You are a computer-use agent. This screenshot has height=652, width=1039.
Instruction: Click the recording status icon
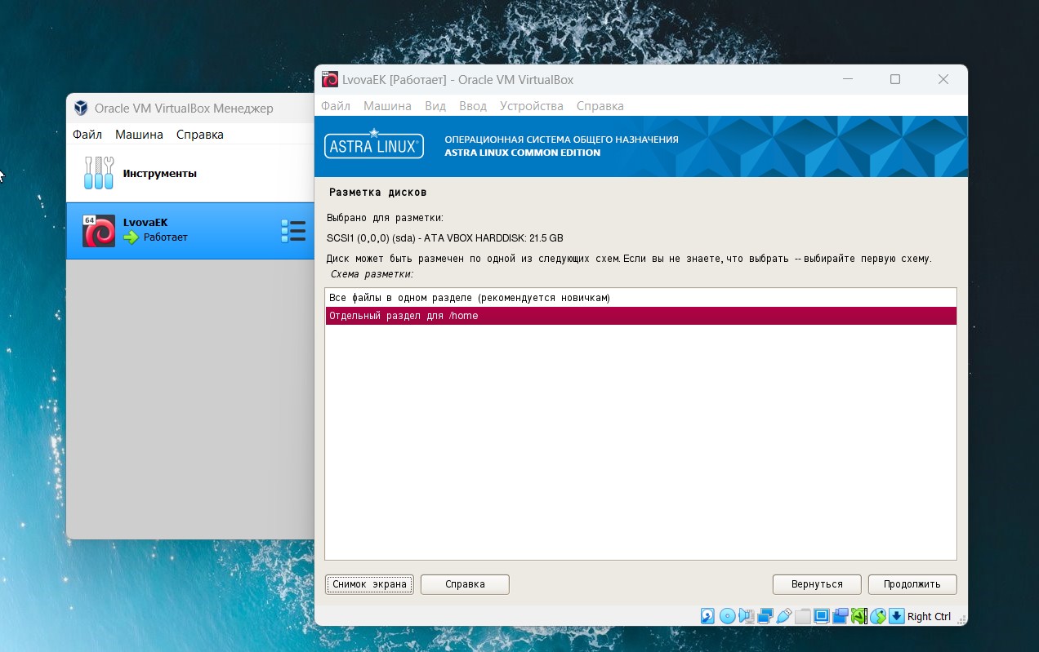point(840,616)
